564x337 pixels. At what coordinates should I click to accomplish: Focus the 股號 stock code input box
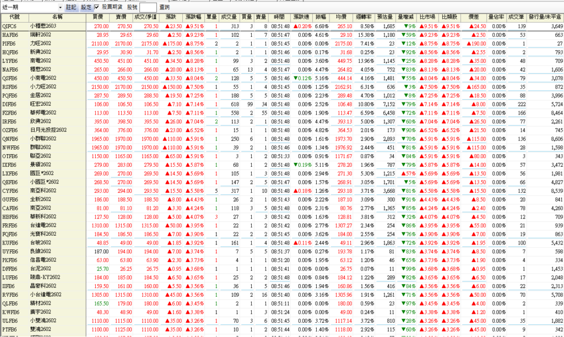click(x=148, y=8)
